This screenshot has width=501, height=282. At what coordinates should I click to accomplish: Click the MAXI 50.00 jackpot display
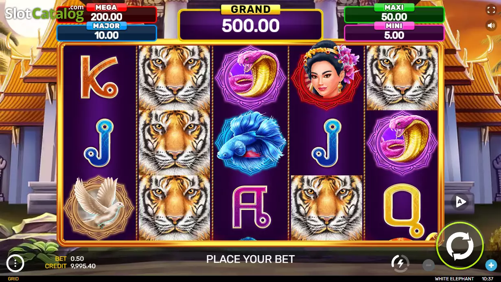394,14
